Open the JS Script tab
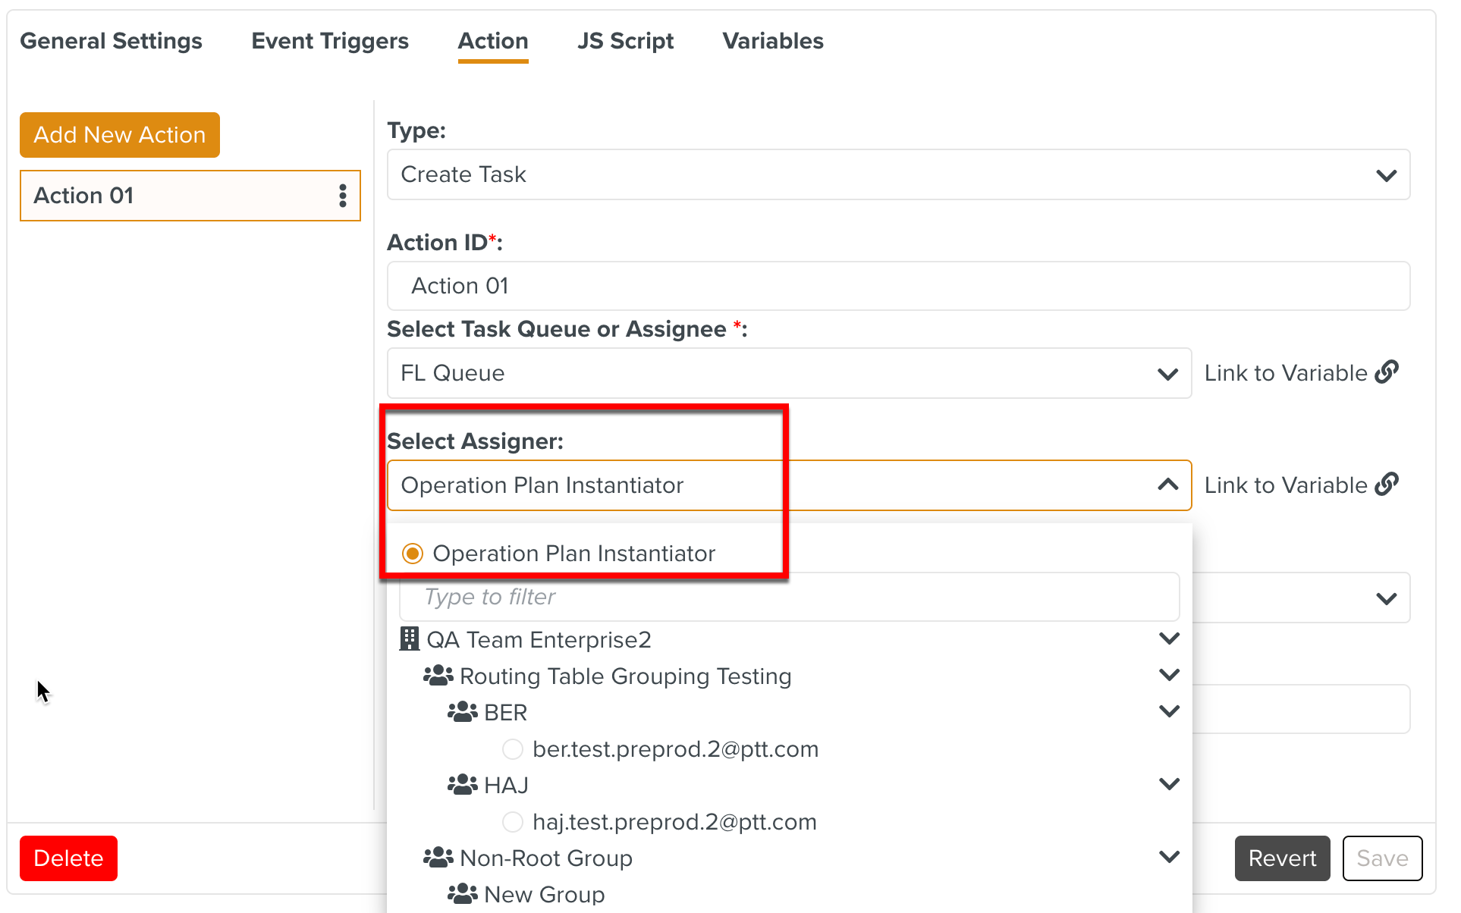 [x=625, y=41]
